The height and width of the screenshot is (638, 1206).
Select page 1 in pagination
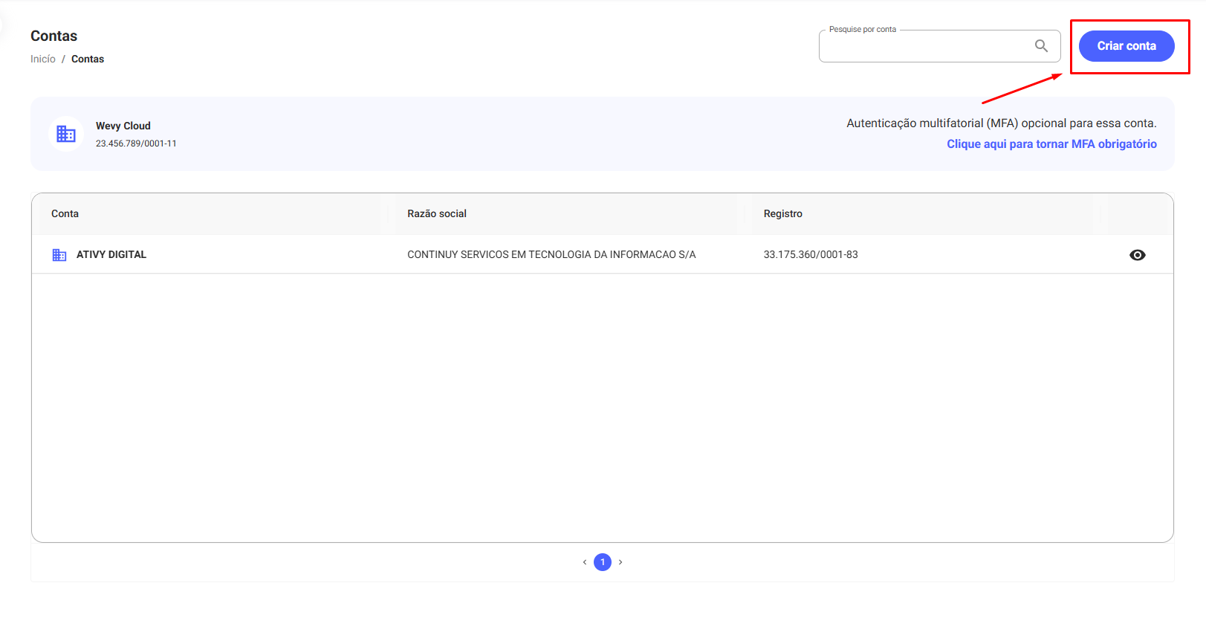[603, 562]
